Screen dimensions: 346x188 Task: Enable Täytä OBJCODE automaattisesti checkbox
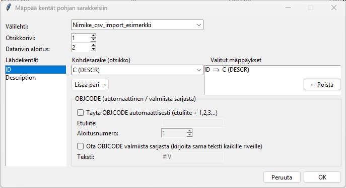coord(80,113)
